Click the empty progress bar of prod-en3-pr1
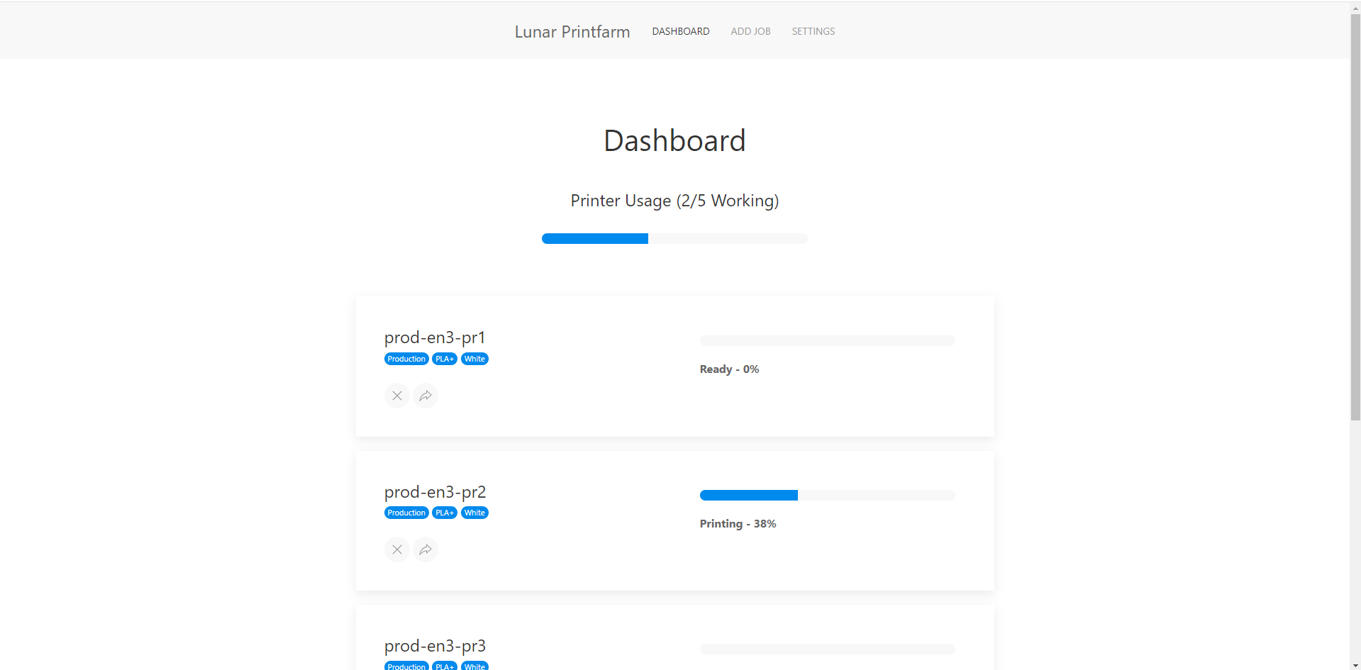 pyautogui.click(x=827, y=341)
